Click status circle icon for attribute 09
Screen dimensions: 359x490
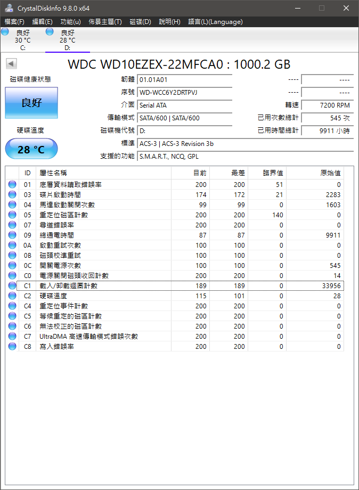click(x=12, y=235)
